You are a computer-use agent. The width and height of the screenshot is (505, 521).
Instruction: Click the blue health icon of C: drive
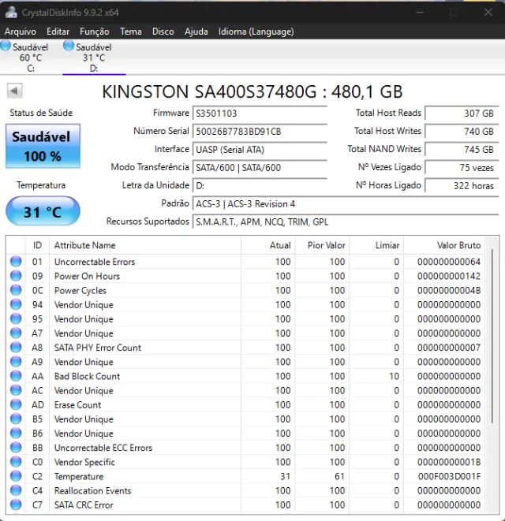tap(6, 46)
